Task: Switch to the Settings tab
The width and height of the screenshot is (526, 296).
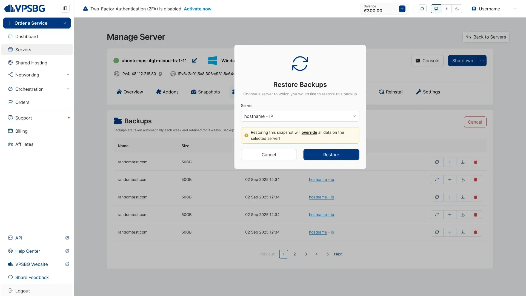Action: (428, 92)
